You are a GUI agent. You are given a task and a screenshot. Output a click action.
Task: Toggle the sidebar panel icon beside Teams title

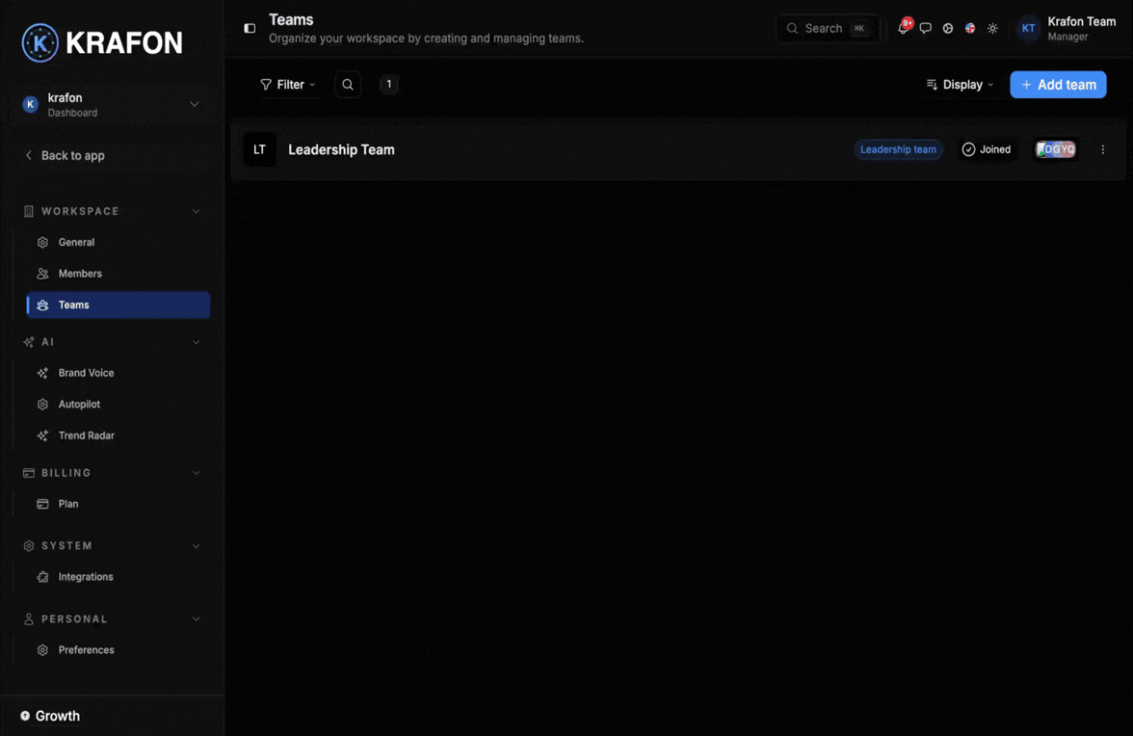click(250, 28)
